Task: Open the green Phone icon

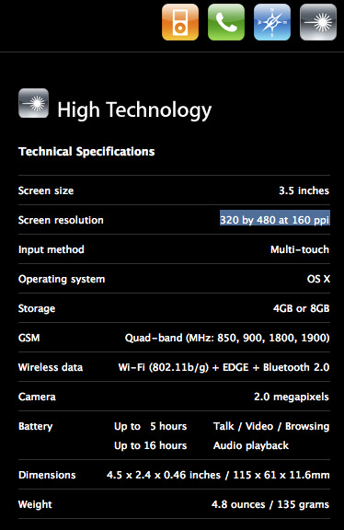Action: tap(226, 22)
